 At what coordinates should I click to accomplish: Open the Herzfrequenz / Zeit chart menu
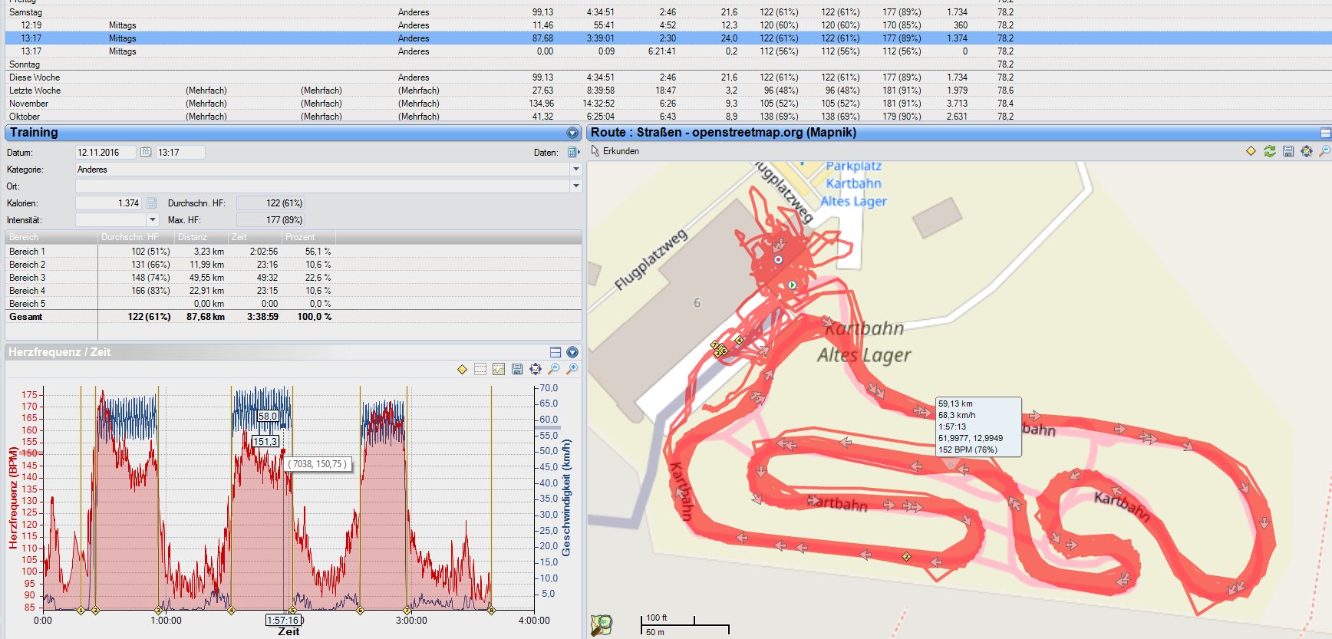pyautogui.click(x=572, y=352)
